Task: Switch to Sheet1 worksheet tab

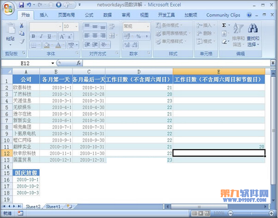Action: pos(53,206)
